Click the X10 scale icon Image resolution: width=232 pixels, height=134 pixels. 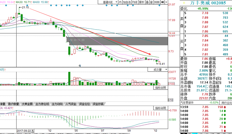(171, 100)
